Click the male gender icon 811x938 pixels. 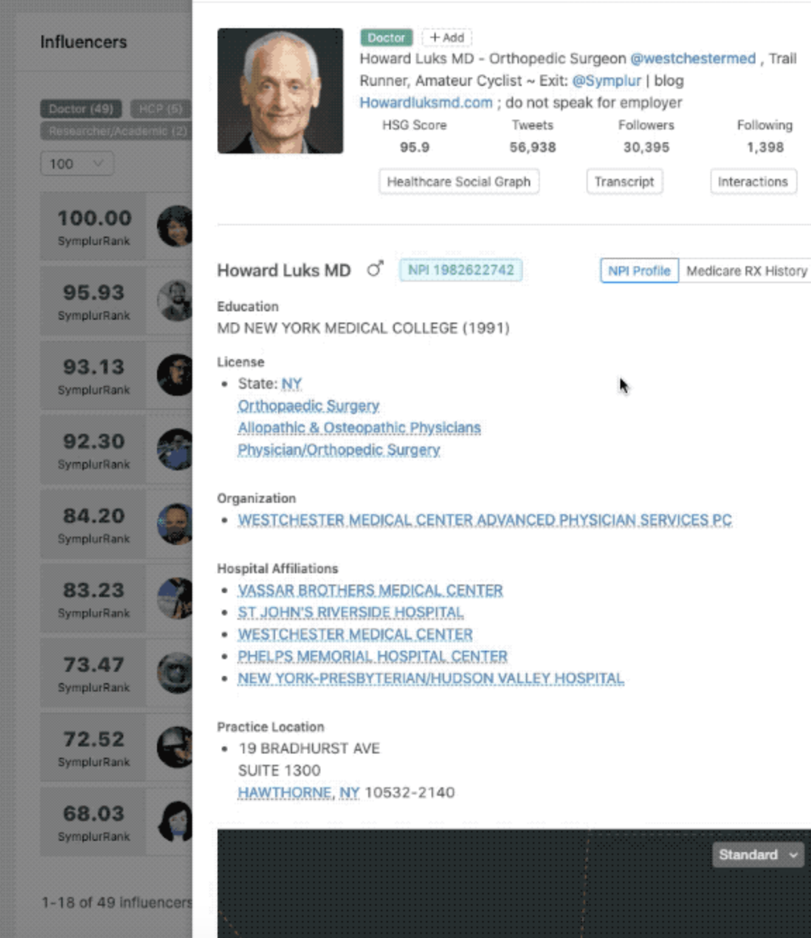point(375,269)
